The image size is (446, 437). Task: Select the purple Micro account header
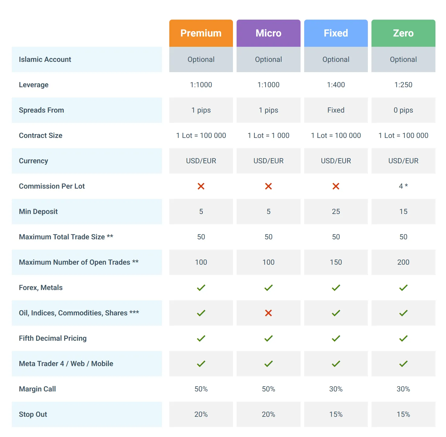pos(268,33)
